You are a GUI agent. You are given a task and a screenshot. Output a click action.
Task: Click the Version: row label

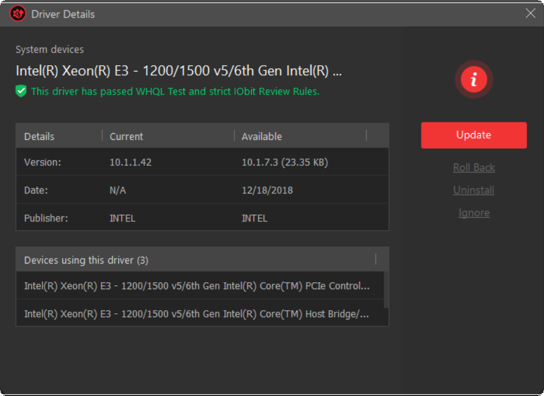(42, 162)
